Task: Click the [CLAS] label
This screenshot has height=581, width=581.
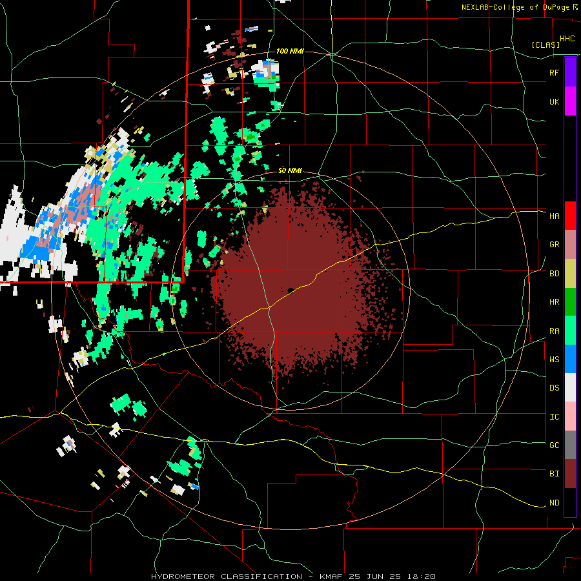Action: tap(545, 45)
